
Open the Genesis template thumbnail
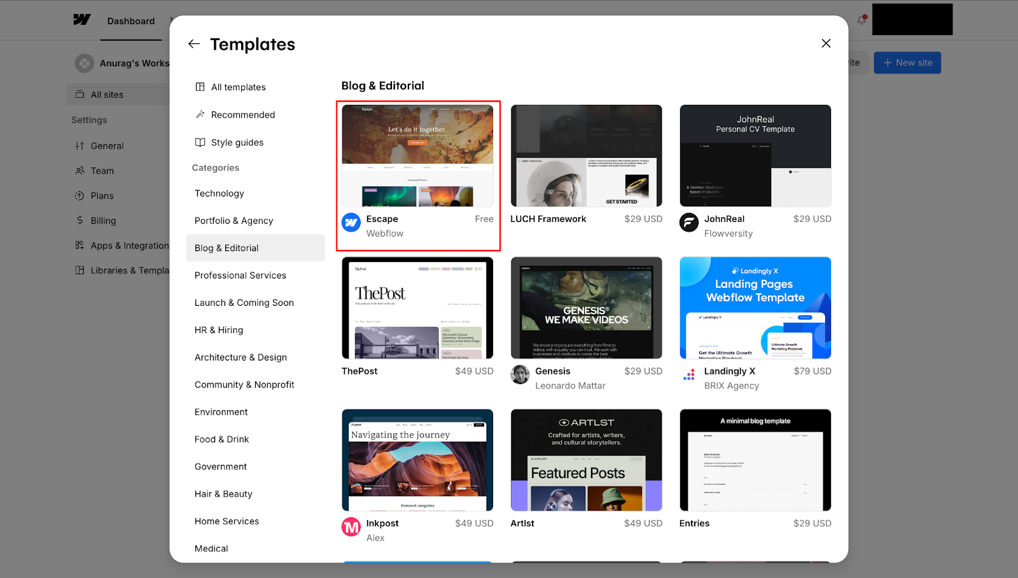tap(586, 308)
